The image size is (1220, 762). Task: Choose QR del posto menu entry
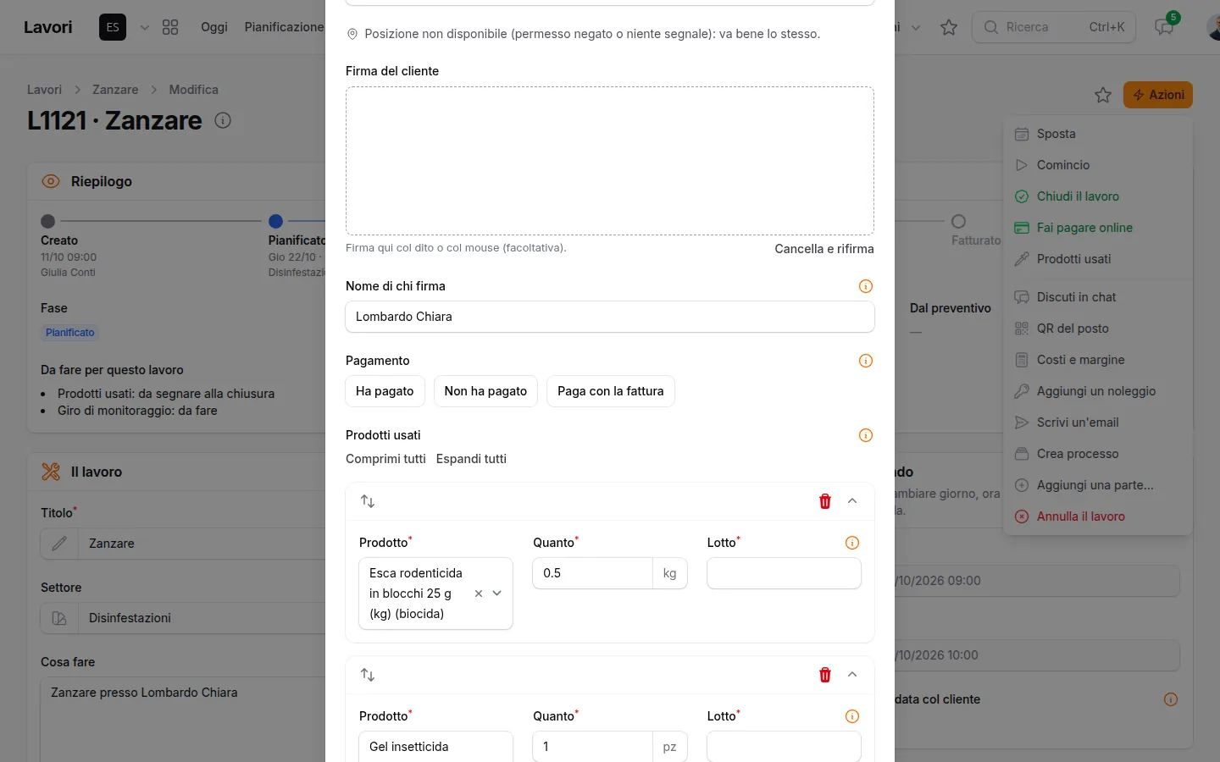[1098, 329]
